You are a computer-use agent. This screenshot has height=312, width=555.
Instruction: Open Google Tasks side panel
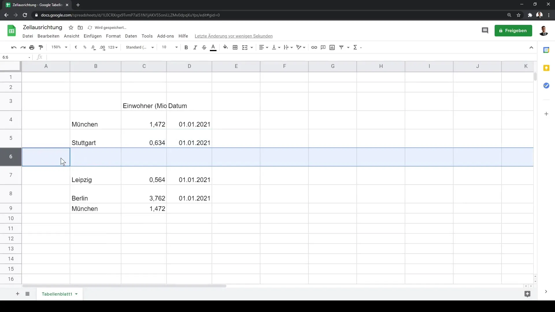pyautogui.click(x=546, y=86)
